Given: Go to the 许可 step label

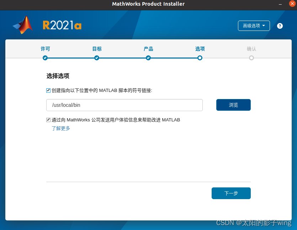Looking at the screenshot, I should (x=45, y=49).
